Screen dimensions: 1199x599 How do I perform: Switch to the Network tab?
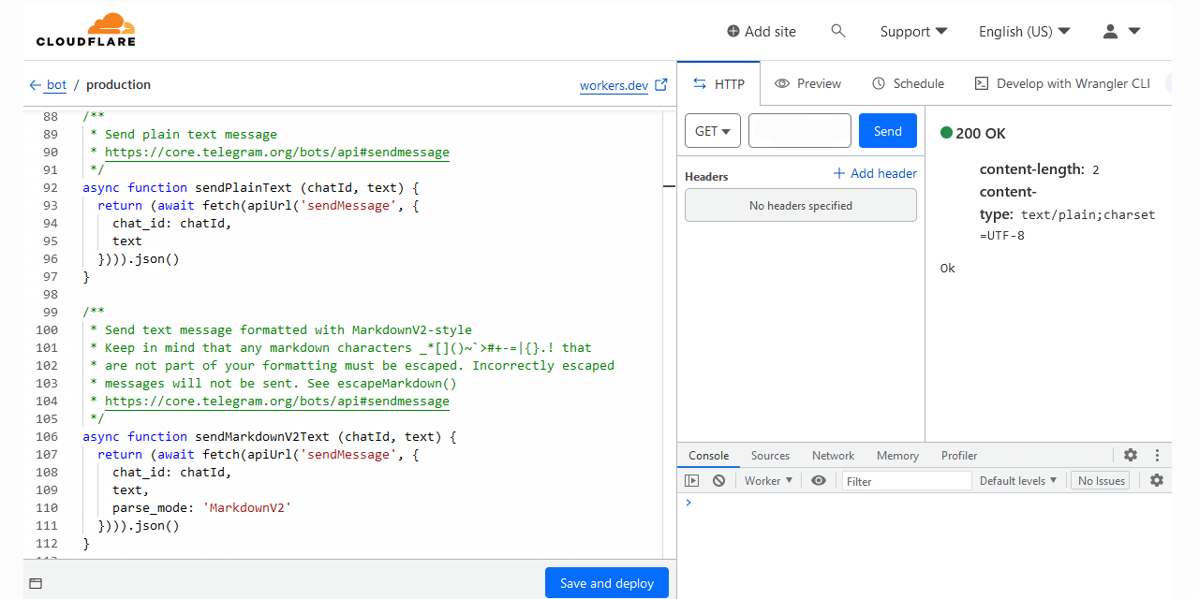click(x=833, y=456)
